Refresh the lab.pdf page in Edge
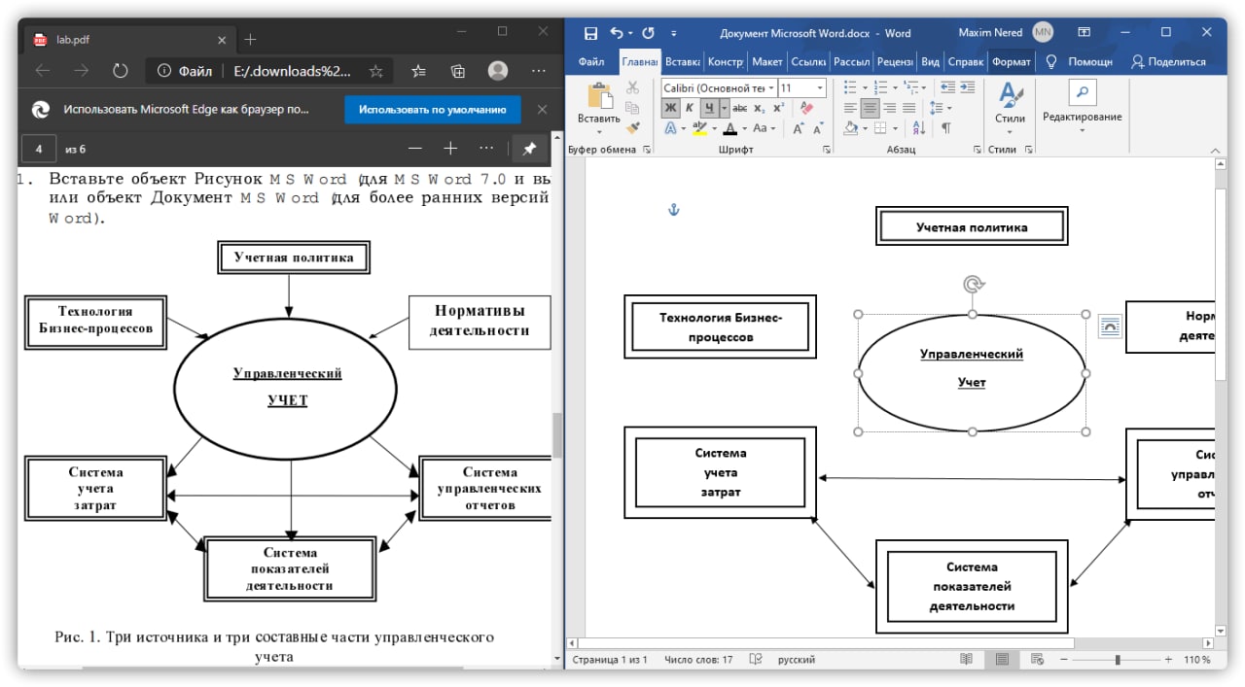Viewport: 1245px width, 687px height. [x=121, y=71]
